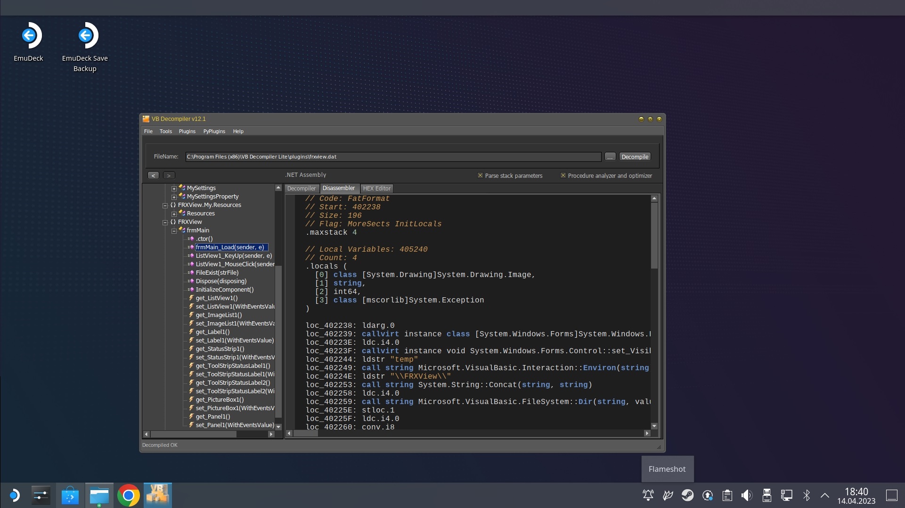This screenshot has height=508, width=905.
Task: Collapse the FRXView.My.Resources namespace
Action: (165, 206)
